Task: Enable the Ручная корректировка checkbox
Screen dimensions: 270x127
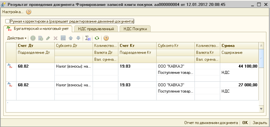Action: pyautogui.click(x=7, y=21)
